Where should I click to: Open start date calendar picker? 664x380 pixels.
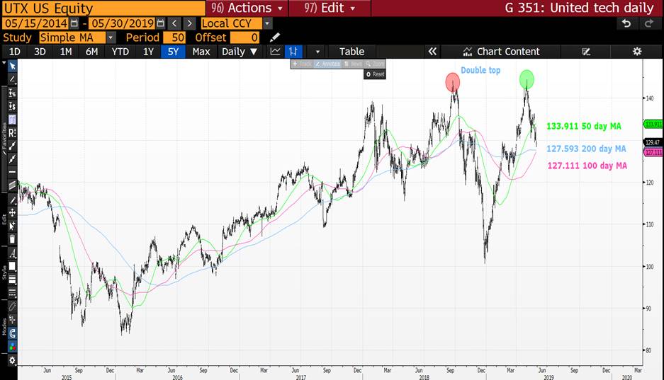(74, 23)
